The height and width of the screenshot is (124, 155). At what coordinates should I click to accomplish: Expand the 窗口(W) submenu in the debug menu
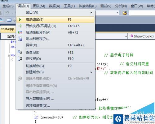point(55,13)
